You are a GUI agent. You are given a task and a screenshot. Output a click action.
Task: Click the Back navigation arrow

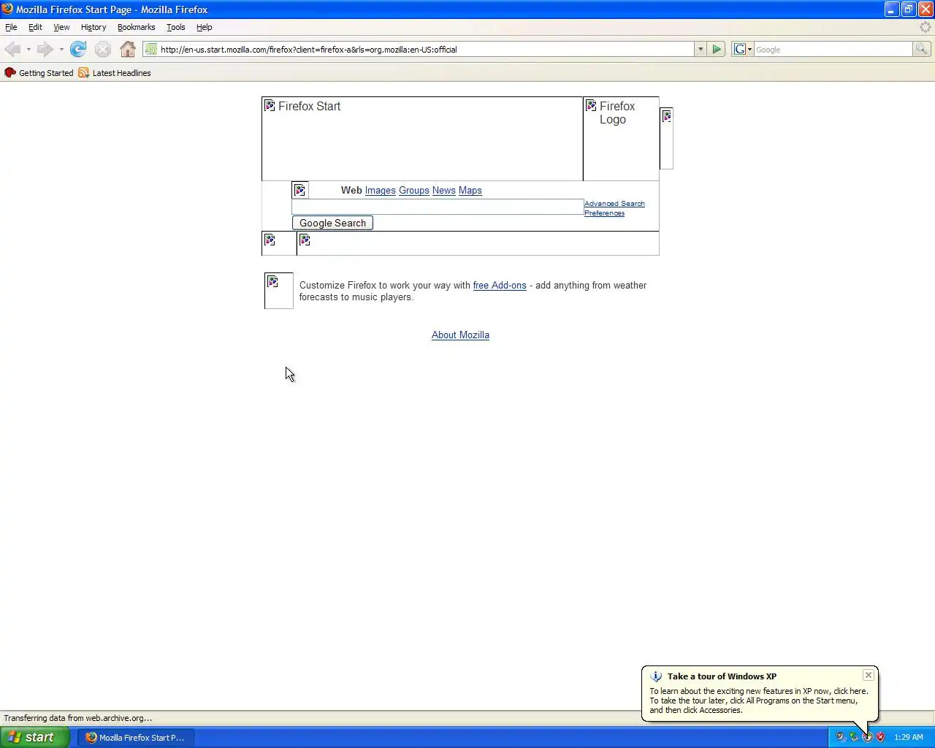pos(12,49)
